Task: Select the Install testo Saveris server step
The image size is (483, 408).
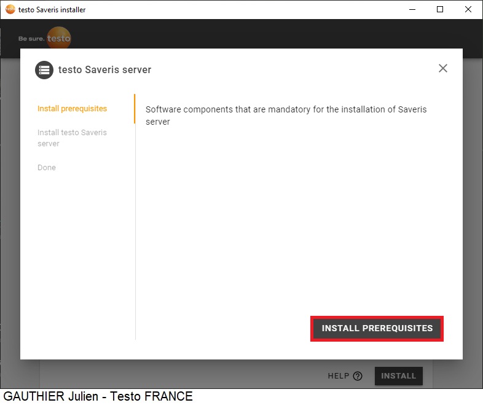Action: click(x=72, y=138)
